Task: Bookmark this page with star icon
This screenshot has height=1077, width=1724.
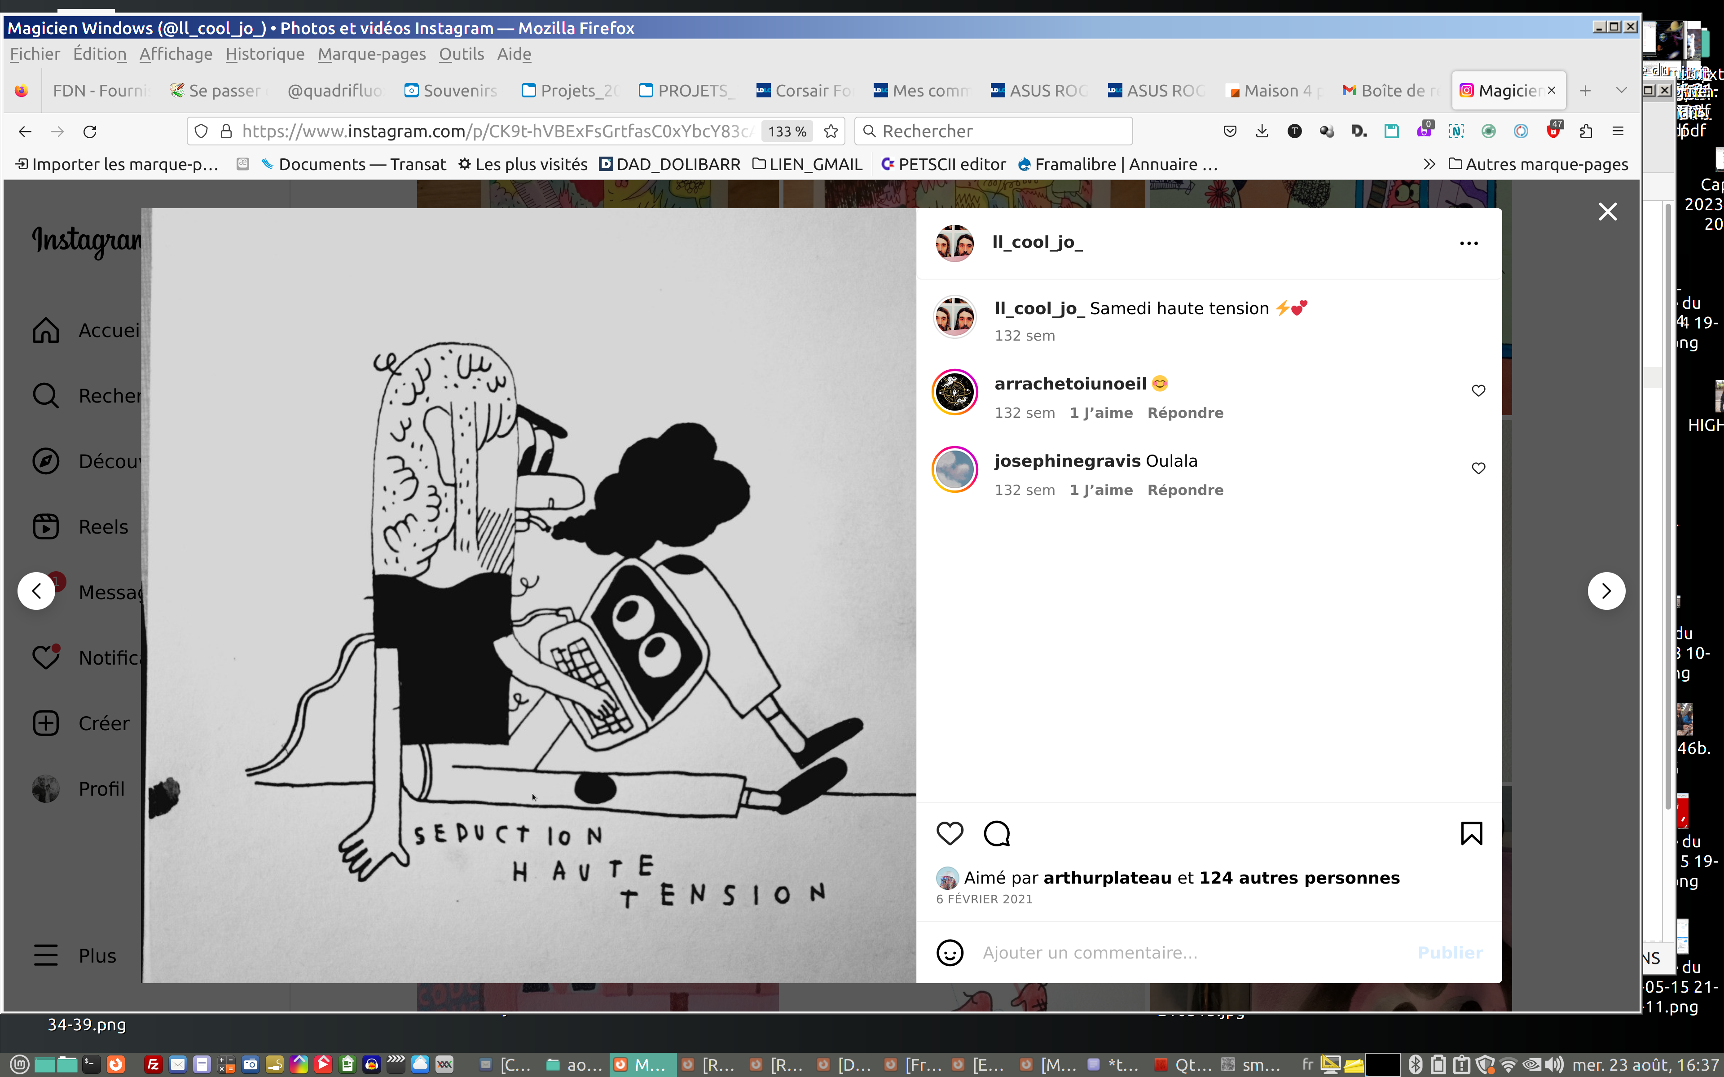Action: (x=831, y=131)
